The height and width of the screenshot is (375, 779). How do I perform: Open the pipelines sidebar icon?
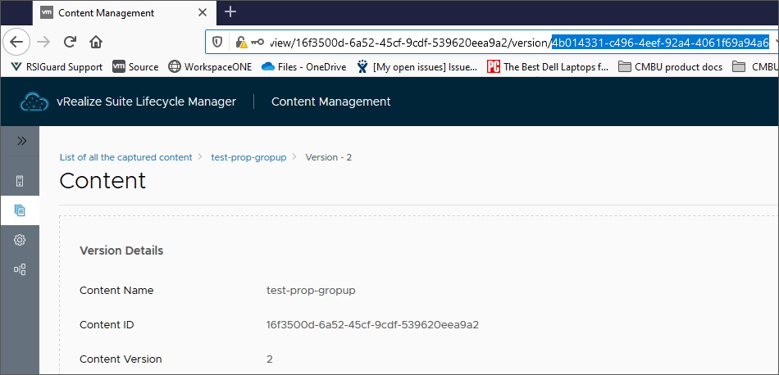click(20, 270)
